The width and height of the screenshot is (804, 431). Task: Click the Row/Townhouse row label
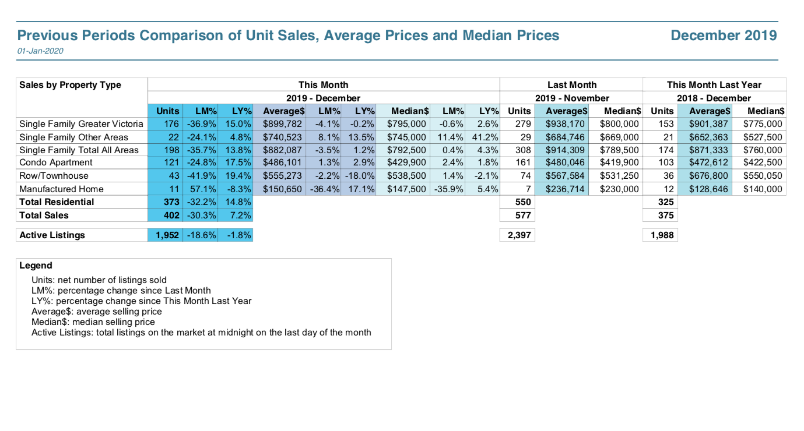point(54,176)
